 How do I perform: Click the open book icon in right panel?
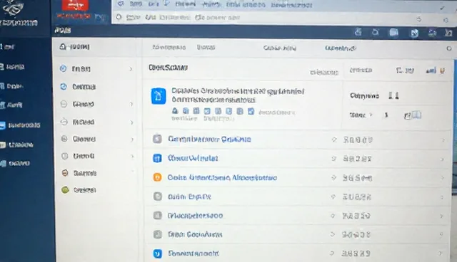click(416, 115)
